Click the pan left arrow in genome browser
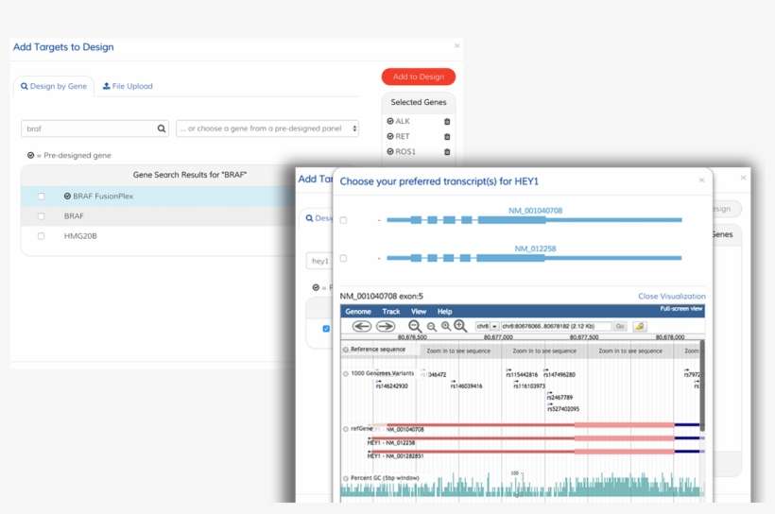The width and height of the screenshot is (775, 514). [x=361, y=326]
